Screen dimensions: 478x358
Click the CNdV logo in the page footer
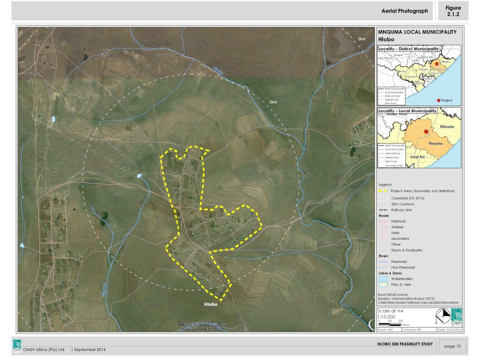[17, 346]
